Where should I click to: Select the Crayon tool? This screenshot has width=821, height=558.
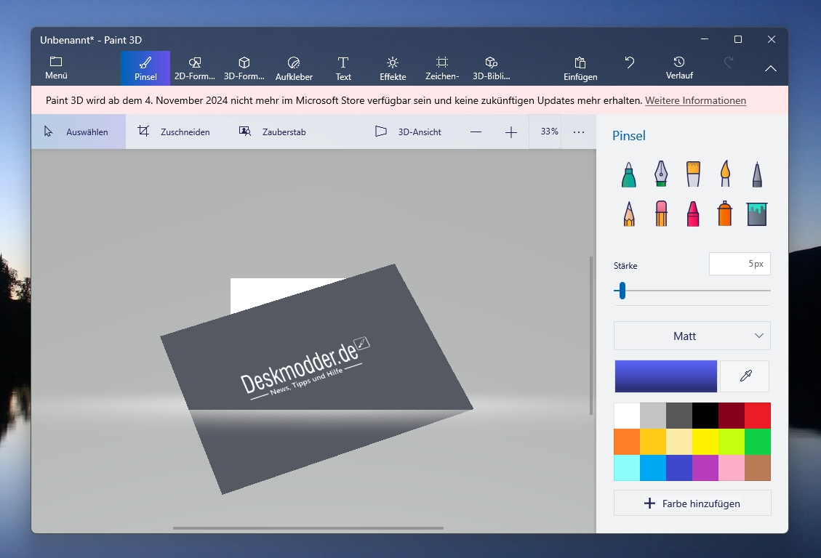point(693,214)
